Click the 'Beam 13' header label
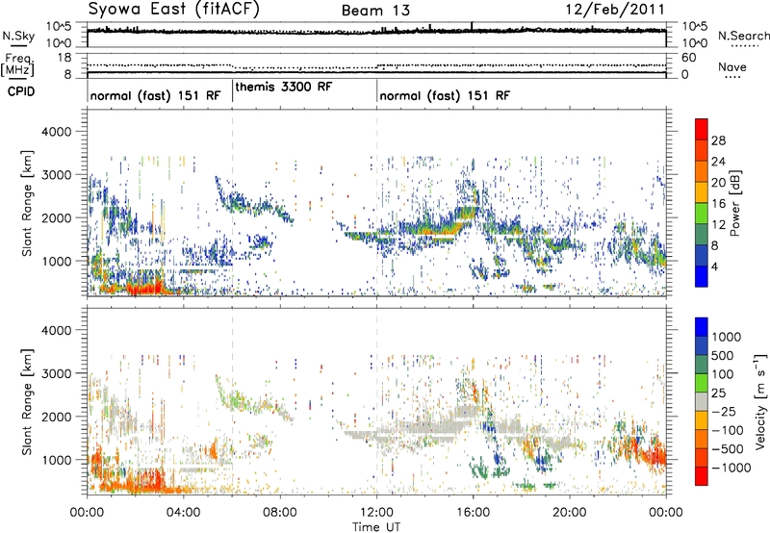 coord(375,11)
